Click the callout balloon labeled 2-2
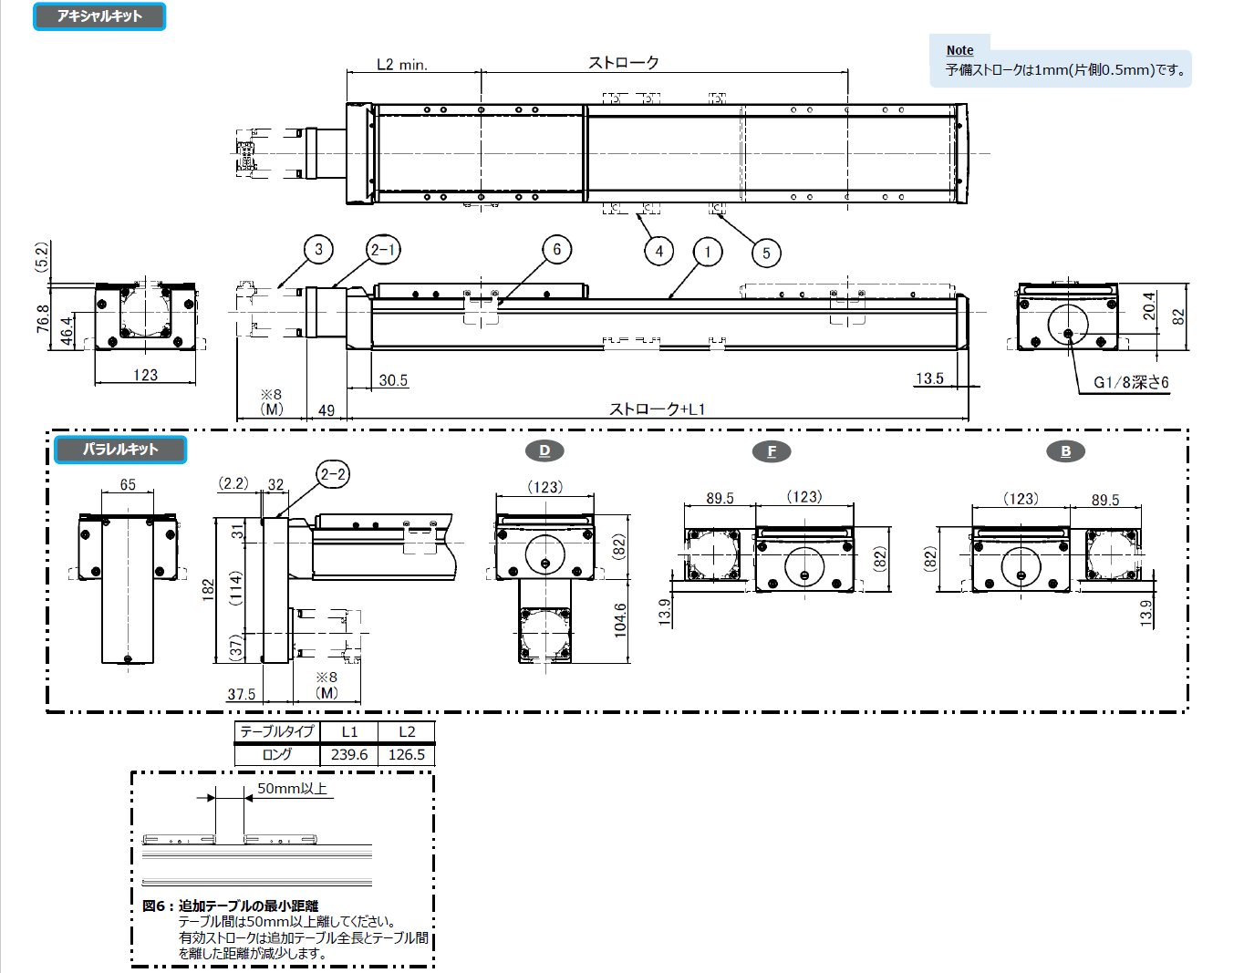This screenshot has width=1244, height=973. point(333,474)
